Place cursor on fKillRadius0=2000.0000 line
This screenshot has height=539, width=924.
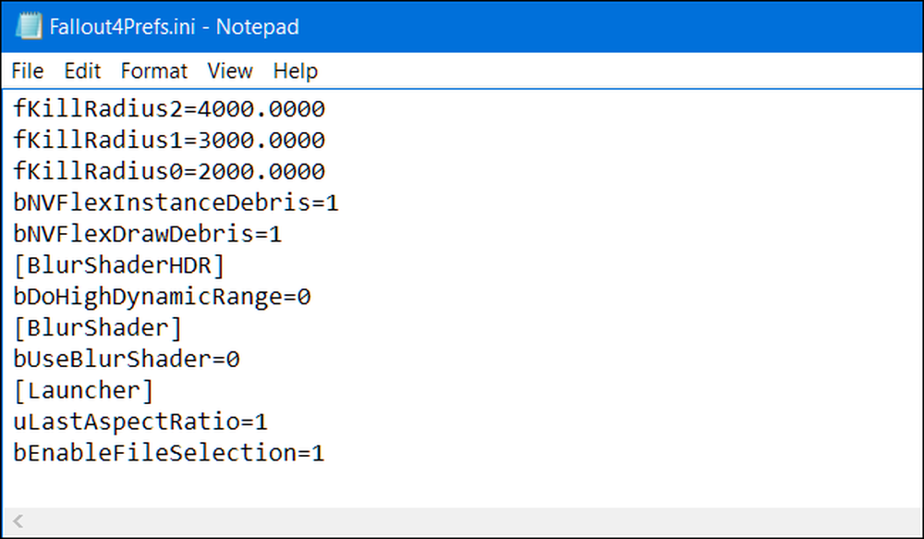pyautogui.click(x=169, y=171)
